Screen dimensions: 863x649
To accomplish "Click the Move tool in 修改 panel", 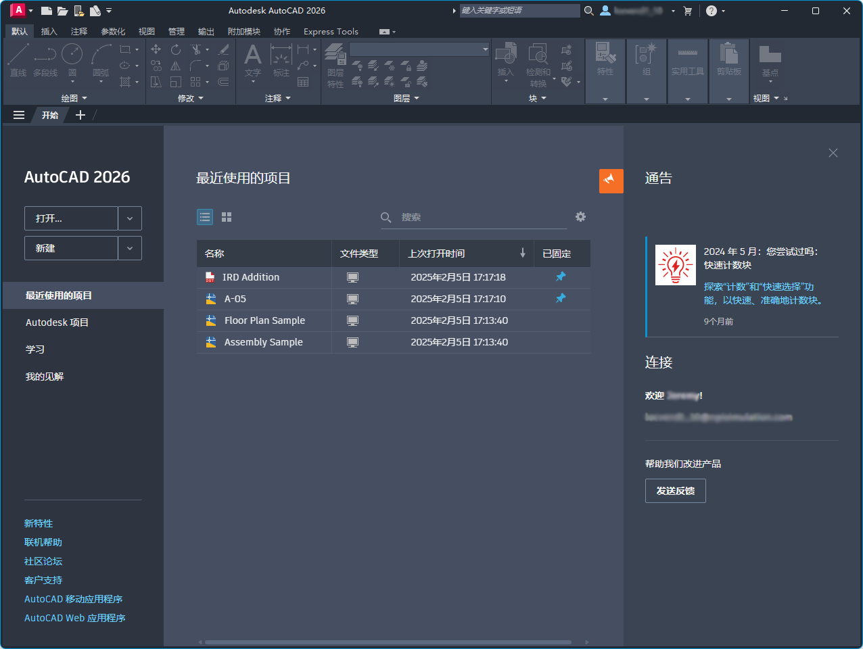I will (156, 49).
